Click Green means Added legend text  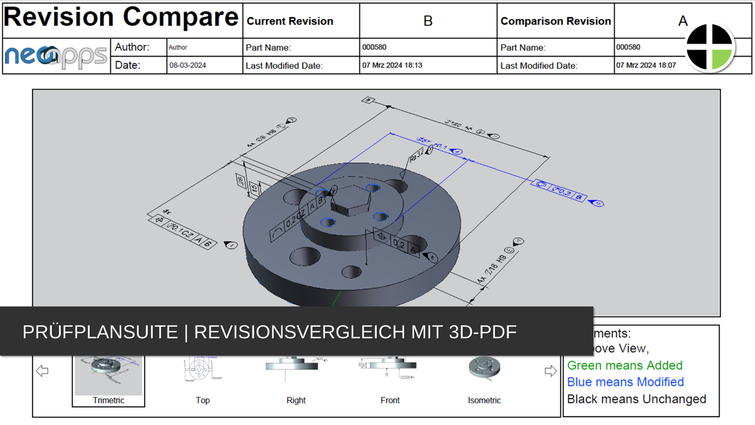click(625, 365)
